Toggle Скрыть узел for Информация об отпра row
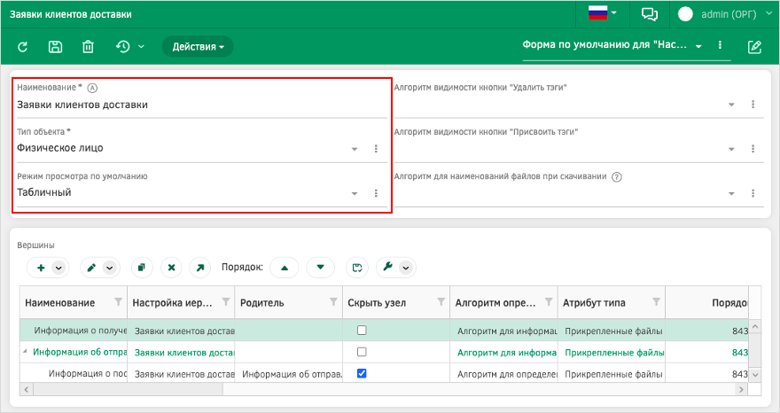The width and height of the screenshot is (780, 413). pyautogui.click(x=362, y=352)
